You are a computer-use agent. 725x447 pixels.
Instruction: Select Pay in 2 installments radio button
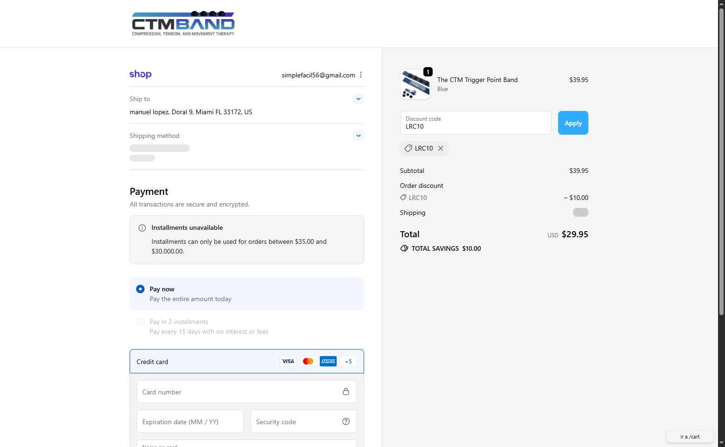tap(140, 322)
